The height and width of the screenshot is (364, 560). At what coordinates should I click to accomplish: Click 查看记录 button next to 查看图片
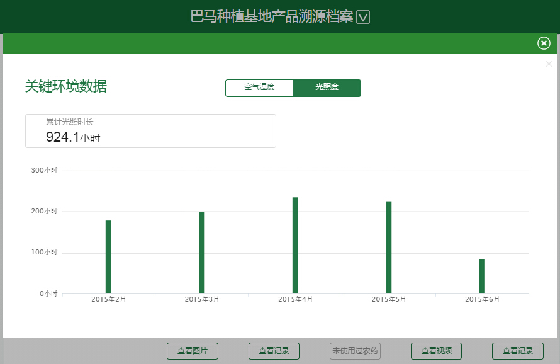[x=274, y=351]
